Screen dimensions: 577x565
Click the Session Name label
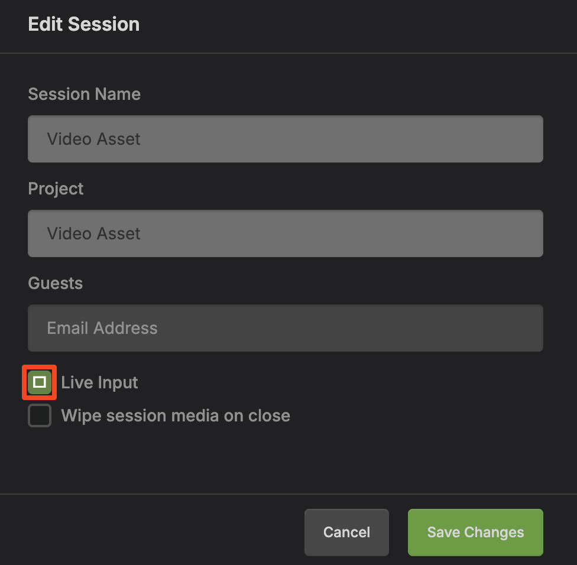85,94
